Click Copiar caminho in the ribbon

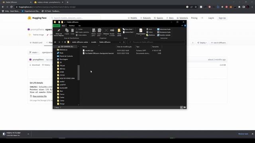[82, 32]
